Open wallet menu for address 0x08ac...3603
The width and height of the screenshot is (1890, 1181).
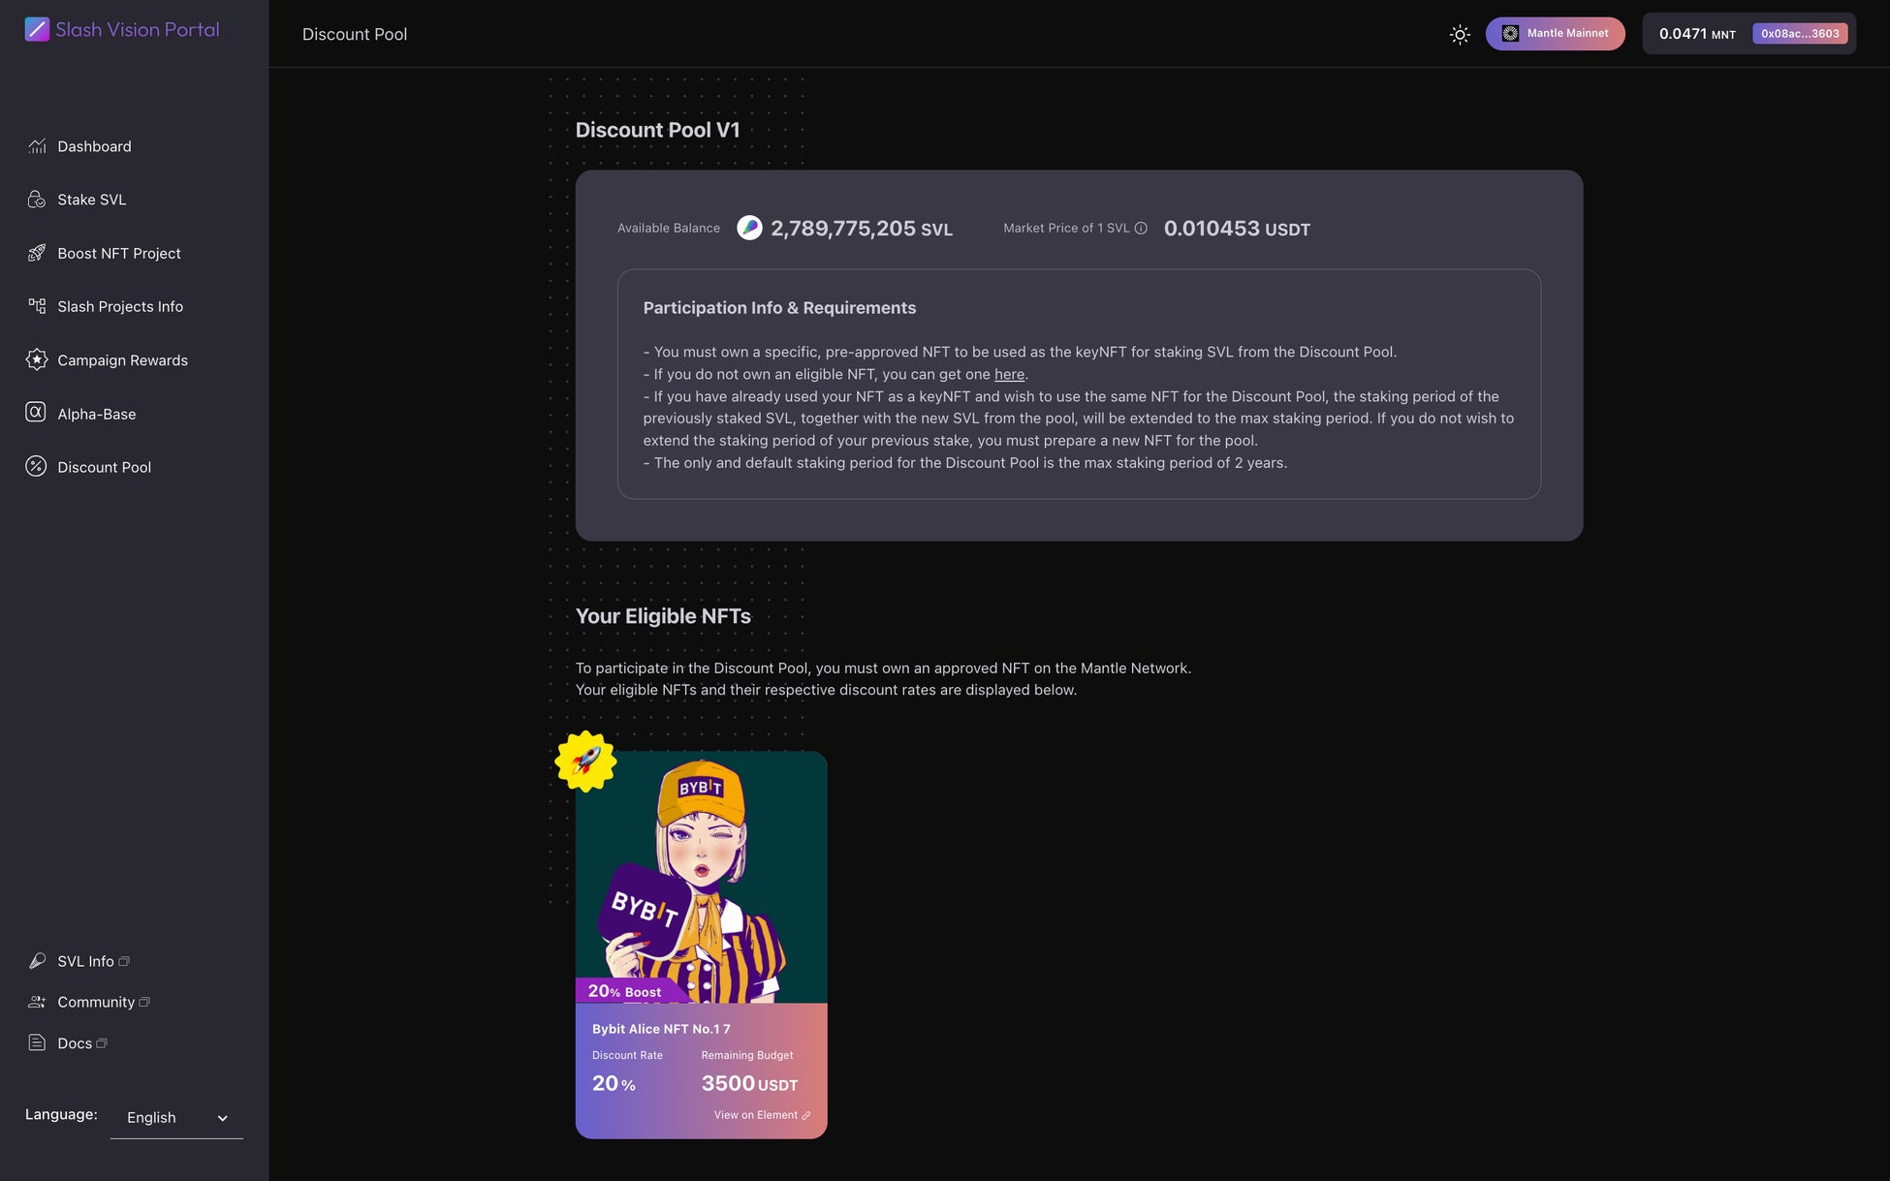1799,34
